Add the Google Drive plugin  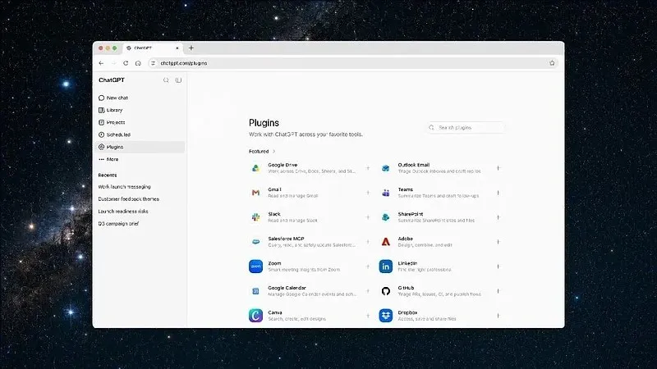[368, 168]
